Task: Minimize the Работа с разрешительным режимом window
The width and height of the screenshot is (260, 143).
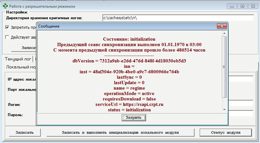Action: coord(232,6)
